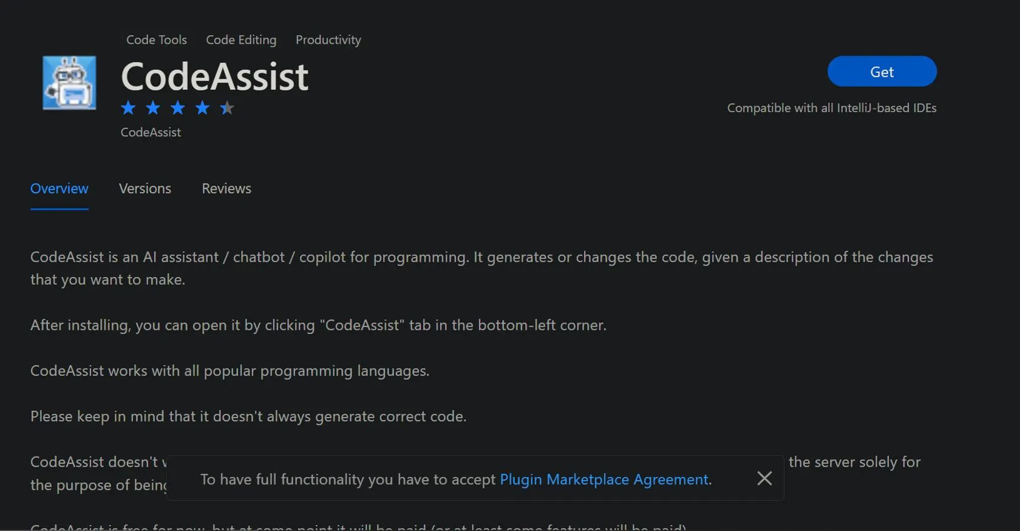Image resolution: width=1020 pixels, height=531 pixels.
Task: Click the large CodeAssist plugin title
Action: [215, 77]
